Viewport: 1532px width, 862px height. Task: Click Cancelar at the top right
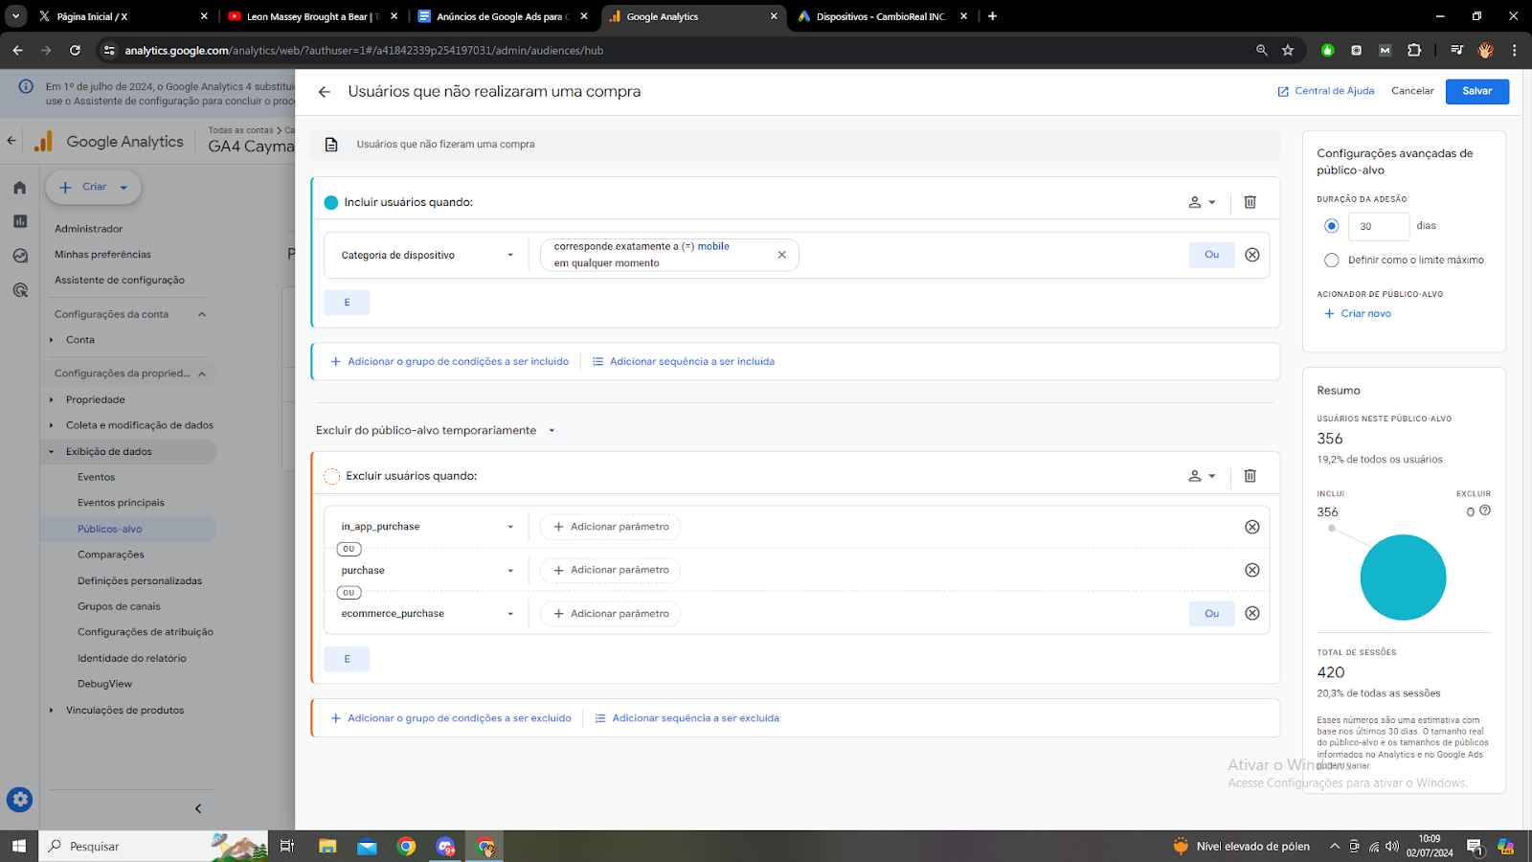click(x=1412, y=91)
